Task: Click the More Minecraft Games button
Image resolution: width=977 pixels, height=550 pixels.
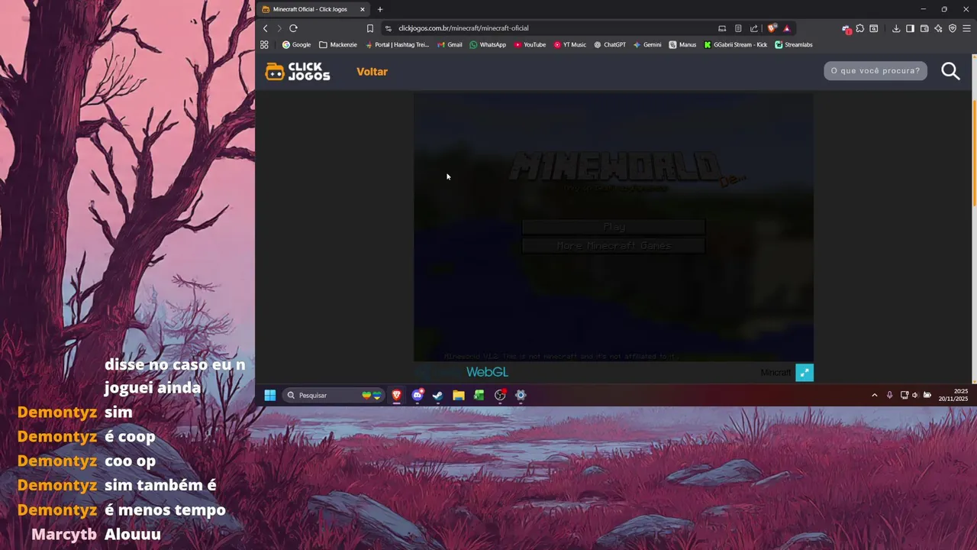Action: tap(613, 246)
